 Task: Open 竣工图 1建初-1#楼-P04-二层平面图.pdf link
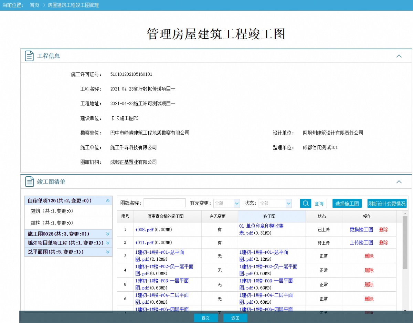pos(266,299)
